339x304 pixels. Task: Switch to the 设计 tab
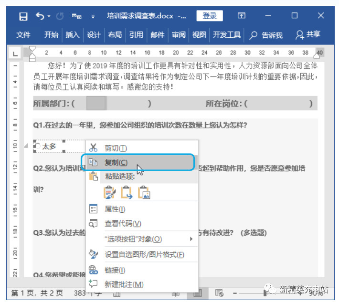tap(94, 35)
